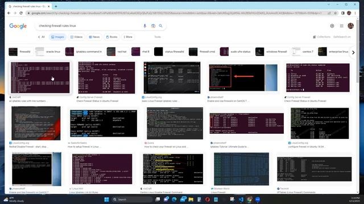Click the Google logo
Image resolution: width=364 pixels, height=204 pixels.
pos(18,26)
